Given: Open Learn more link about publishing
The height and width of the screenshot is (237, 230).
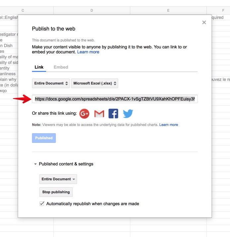Looking at the screenshot, I should click(x=88, y=52).
